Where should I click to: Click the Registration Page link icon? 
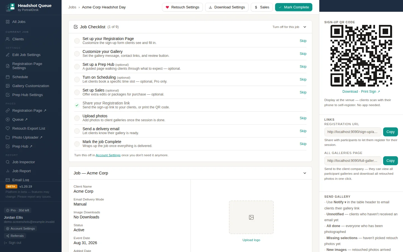(x=8, y=111)
